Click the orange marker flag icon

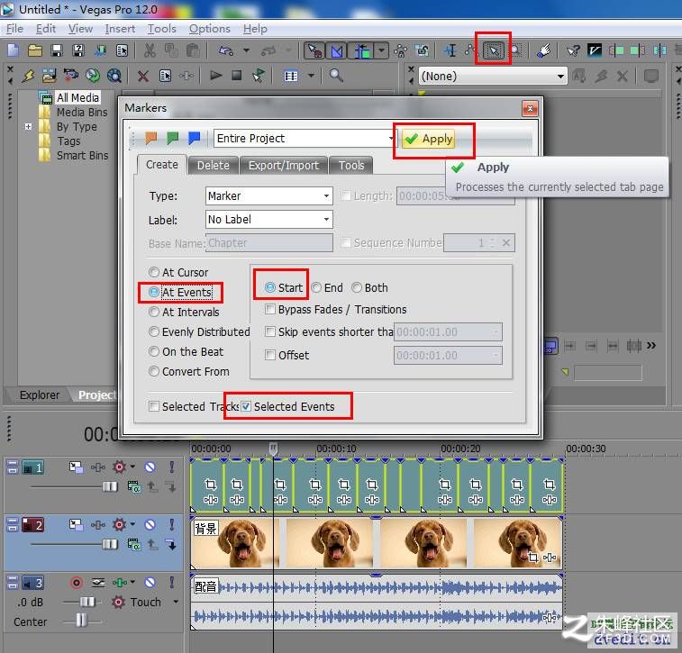151,138
